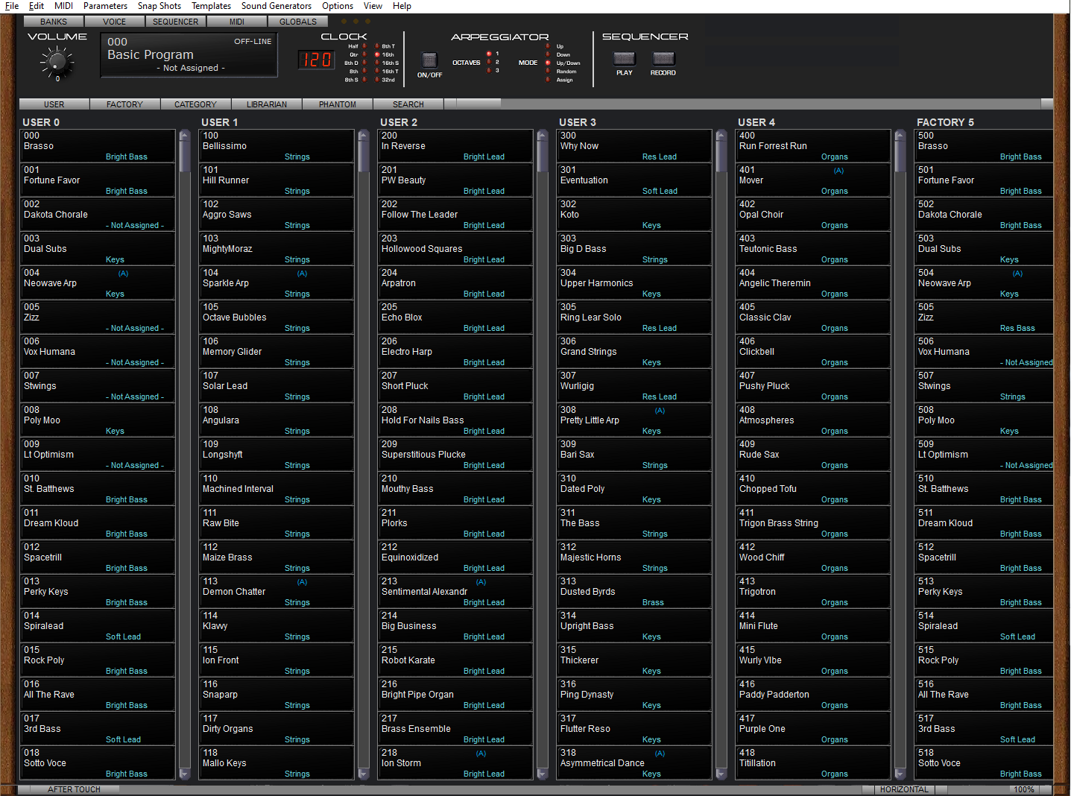Viewport: 1071px width, 796px height.
Task: Click the 100% zoom indicator
Action: [1023, 789]
